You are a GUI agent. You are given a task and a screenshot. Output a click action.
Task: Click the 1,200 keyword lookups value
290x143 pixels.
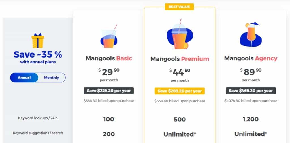pyautogui.click(x=251, y=119)
